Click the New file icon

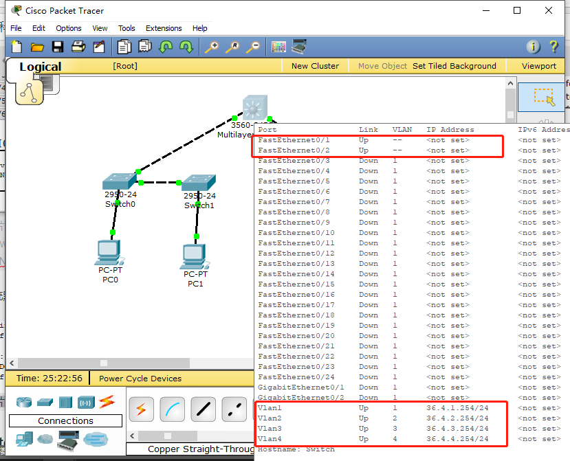pyautogui.click(x=17, y=47)
